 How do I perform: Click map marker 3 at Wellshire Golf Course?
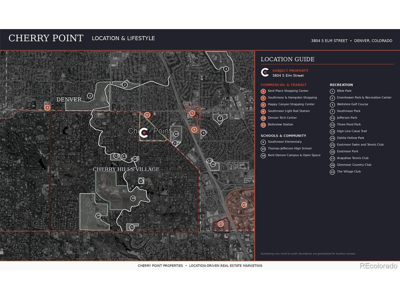[x=90, y=96]
